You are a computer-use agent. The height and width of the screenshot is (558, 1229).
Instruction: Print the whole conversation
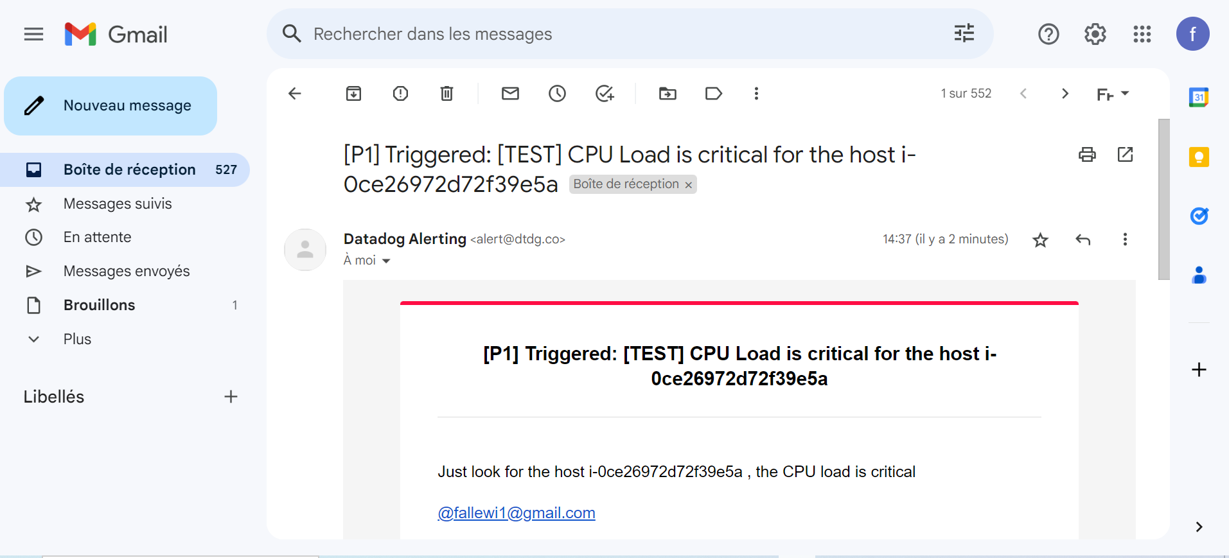click(1087, 154)
